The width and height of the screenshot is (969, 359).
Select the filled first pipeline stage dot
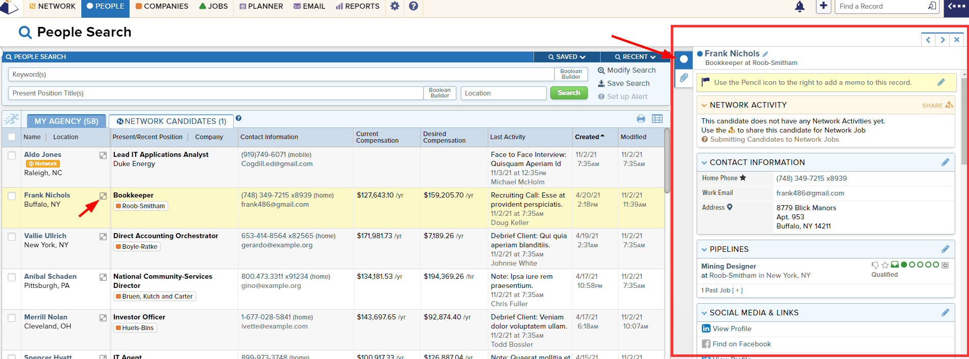tap(904, 265)
